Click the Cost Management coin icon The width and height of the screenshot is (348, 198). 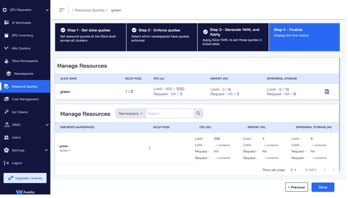point(7,99)
